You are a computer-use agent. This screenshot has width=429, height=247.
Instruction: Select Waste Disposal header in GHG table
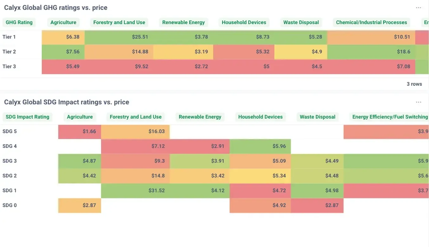click(x=301, y=22)
